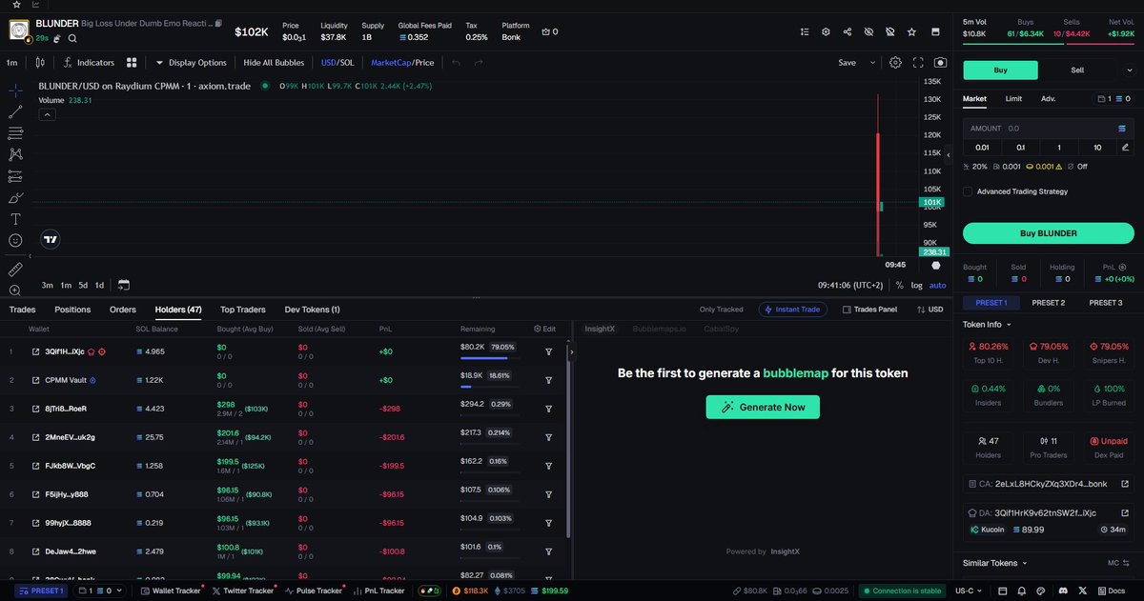Click the Buy BLUNDER button
The height and width of the screenshot is (601, 1144).
pyautogui.click(x=1048, y=233)
